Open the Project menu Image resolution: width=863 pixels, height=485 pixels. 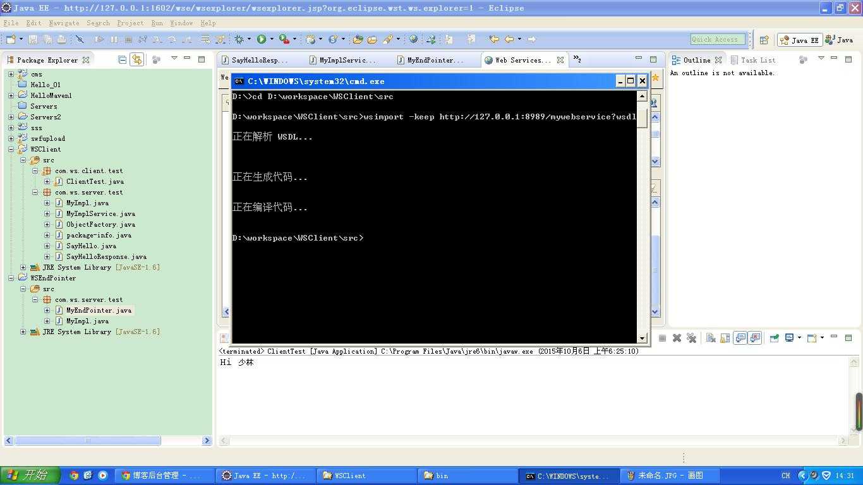[130, 23]
